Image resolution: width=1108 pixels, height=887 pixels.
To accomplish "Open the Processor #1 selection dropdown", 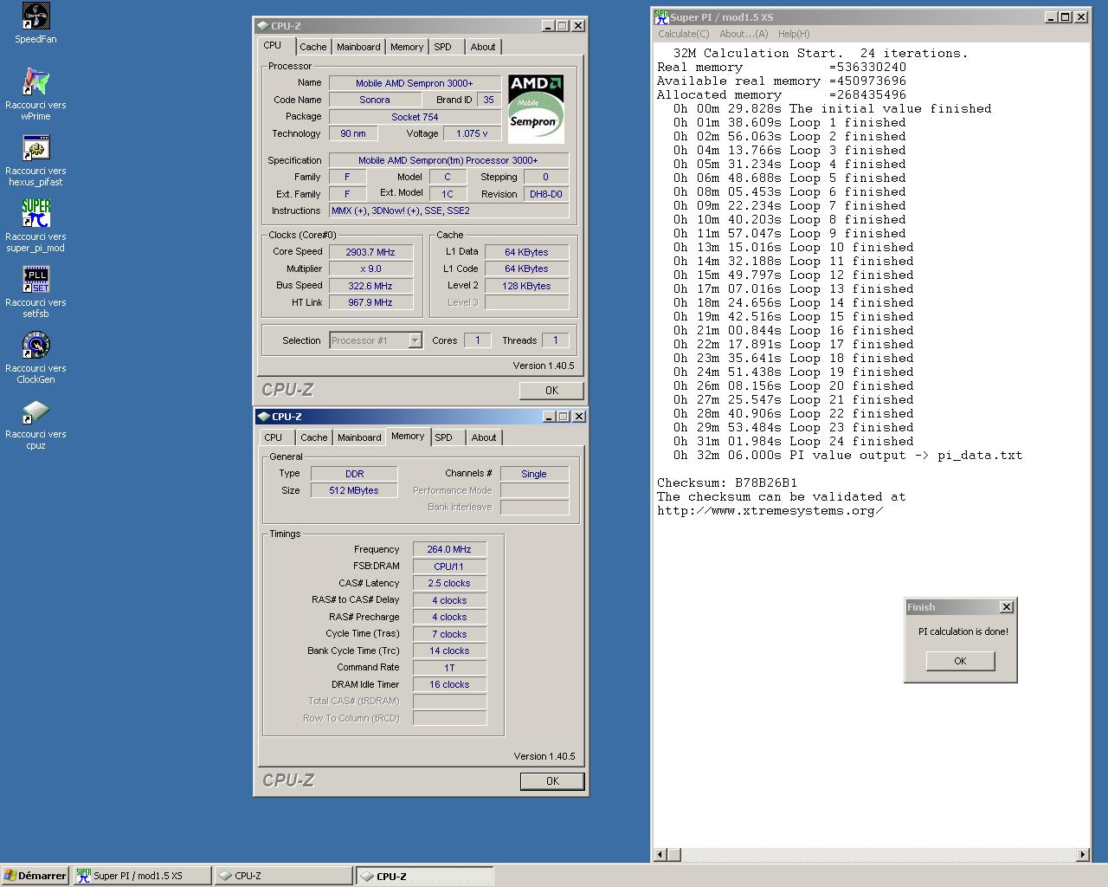I will (415, 340).
